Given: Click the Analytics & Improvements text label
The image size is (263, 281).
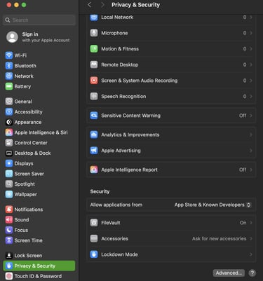Looking at the screenshot, I should click(130, 135).
